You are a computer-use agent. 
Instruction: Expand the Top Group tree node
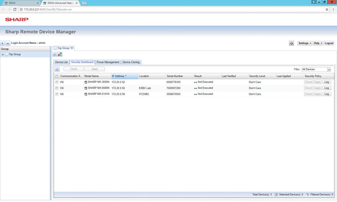[x=3, y=54]
